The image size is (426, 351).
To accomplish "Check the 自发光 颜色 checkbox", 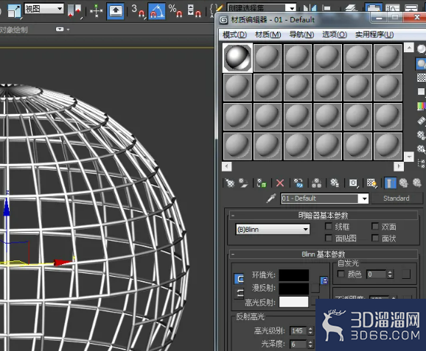I will pyautogui.click(x=341, y=274).
